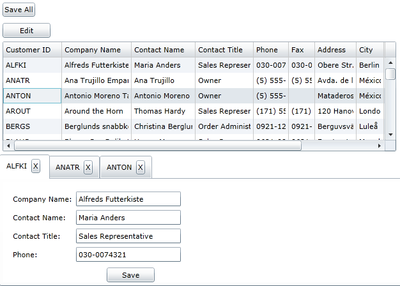Switch to the ANTON tab
The image size is (400, 286).
(119, 167)
